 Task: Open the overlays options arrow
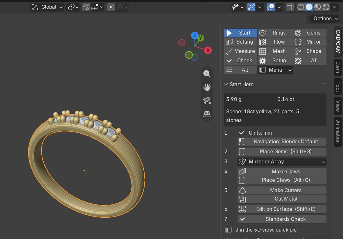279,7
